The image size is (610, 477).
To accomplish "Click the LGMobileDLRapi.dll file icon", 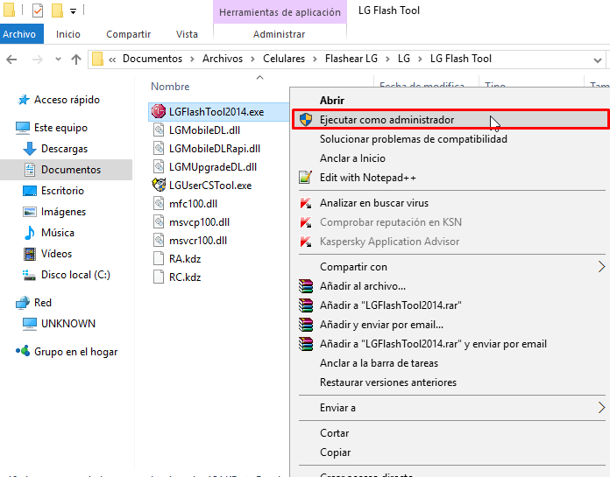I will click(159, 149).
